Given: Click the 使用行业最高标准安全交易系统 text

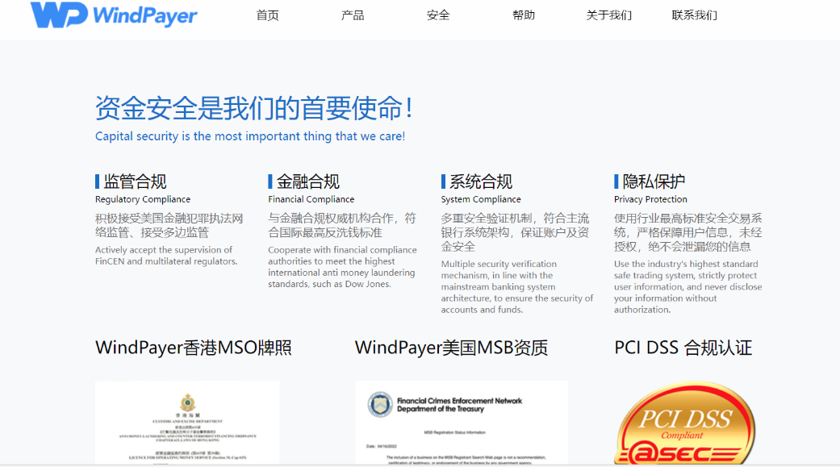Looking at the screenshot, I should tap(687, 232).
